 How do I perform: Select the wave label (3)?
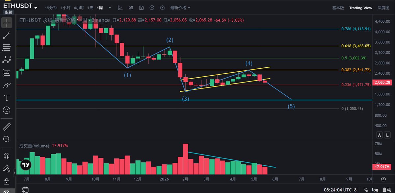[x=186, y=99]
